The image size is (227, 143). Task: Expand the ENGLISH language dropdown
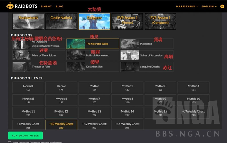209,6
